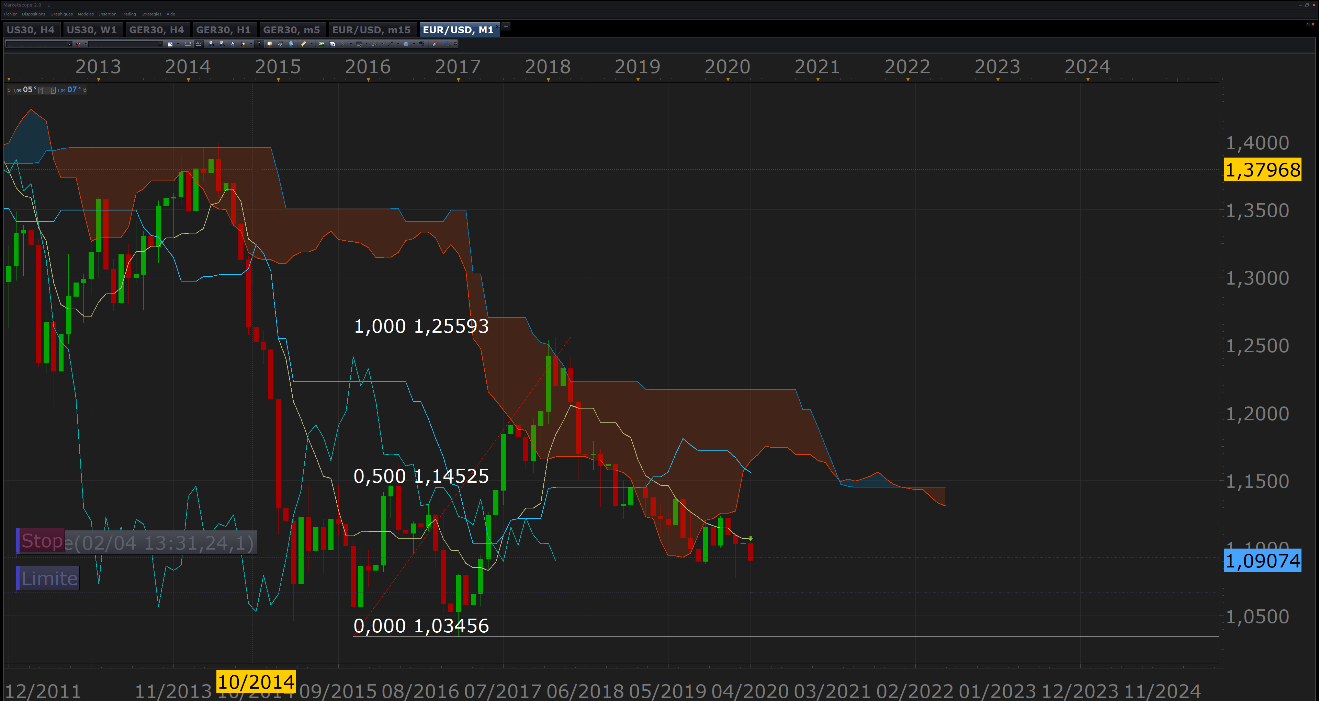Add a new chart tab with plus
Screen dimensions: 1319x701
point(506,27)
